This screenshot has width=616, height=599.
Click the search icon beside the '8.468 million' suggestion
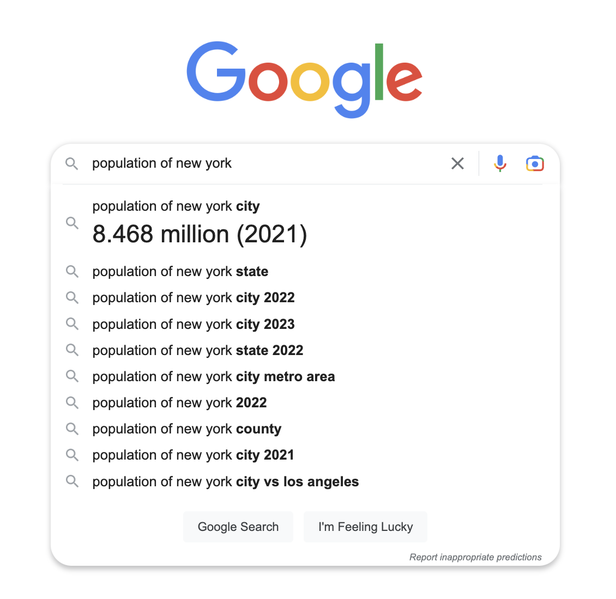[x=72, y=223]
